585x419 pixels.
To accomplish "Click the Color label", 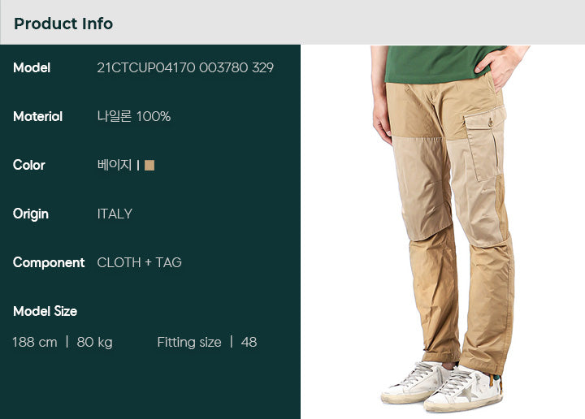I will [28, 165].
